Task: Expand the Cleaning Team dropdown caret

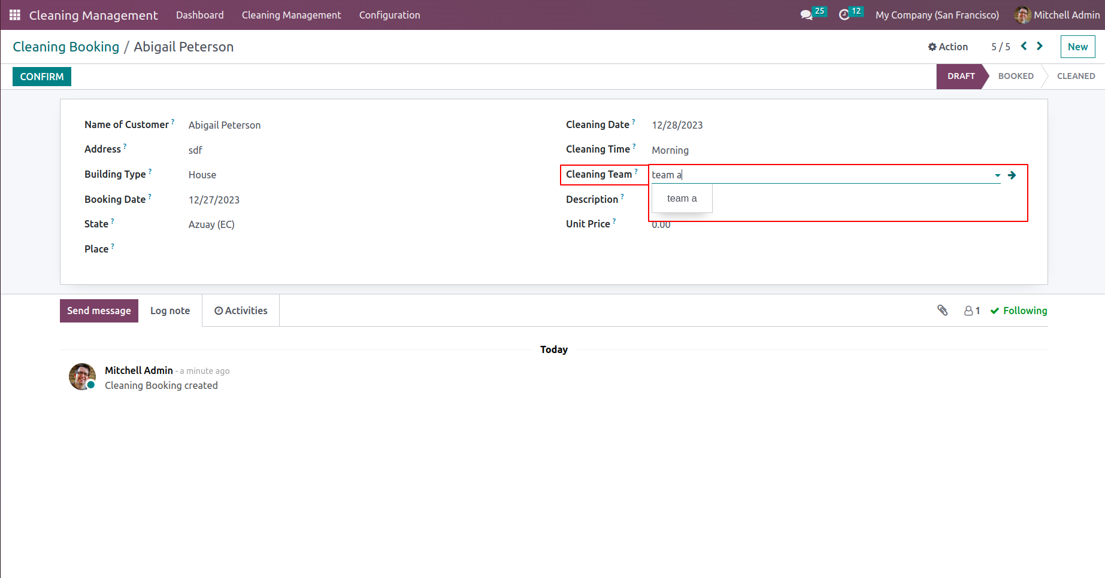Action: [x=997, y=175]
